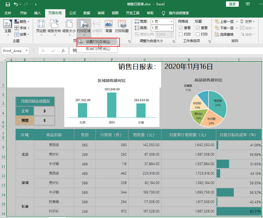Click the Undo arrow icon
The image size is (263, 218).
pos(16,4)
